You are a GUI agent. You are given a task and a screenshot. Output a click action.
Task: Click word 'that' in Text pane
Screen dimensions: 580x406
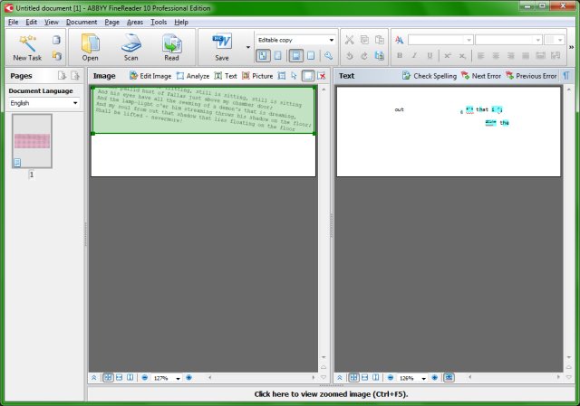(482, 109)
